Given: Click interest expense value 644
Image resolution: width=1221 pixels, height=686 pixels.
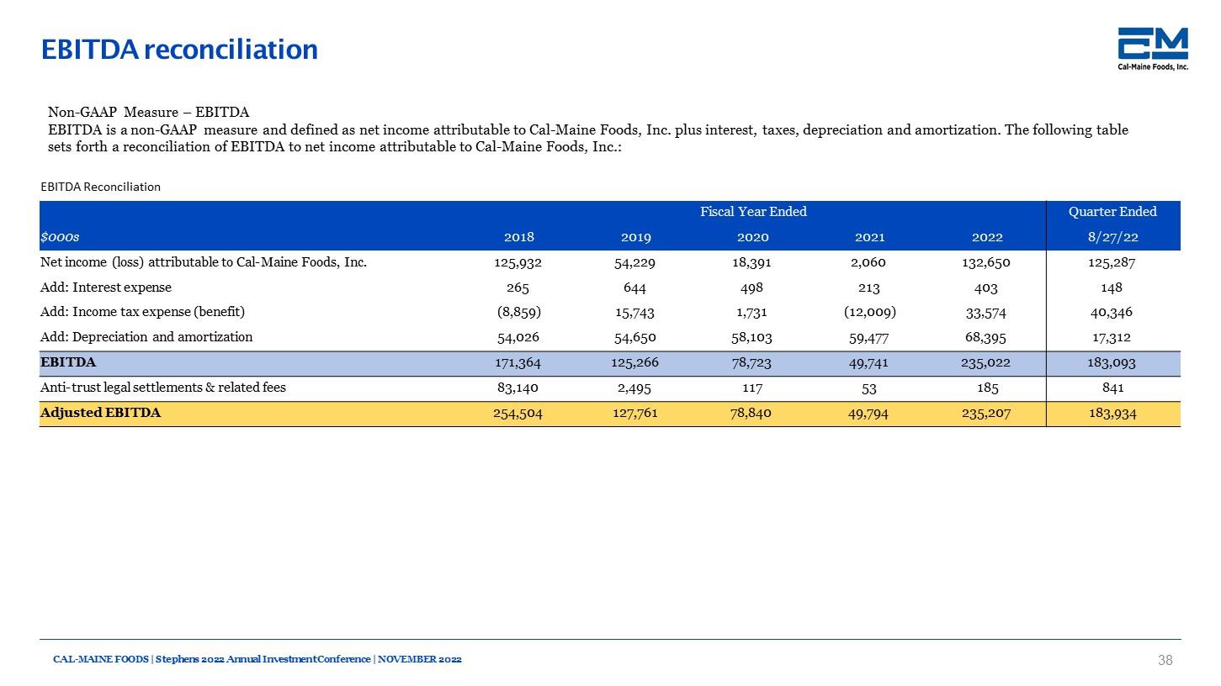Looking at the screenshot, I should click(x=635, y=288).
